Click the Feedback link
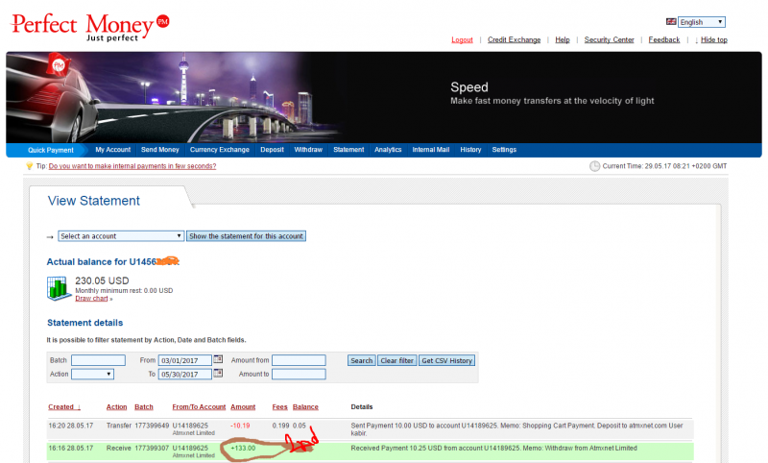This screenshot has height=463, width=768. 664,39
